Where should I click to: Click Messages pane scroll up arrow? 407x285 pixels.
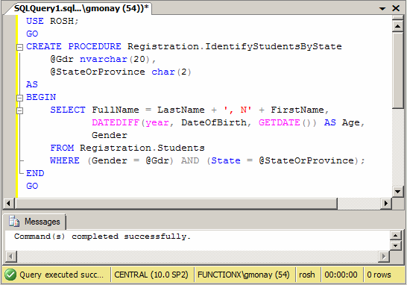click(x=395, y=235)
